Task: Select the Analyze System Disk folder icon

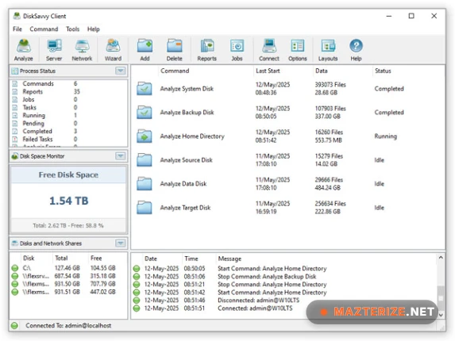Action: pyautogui.click(x=145, y=89)
